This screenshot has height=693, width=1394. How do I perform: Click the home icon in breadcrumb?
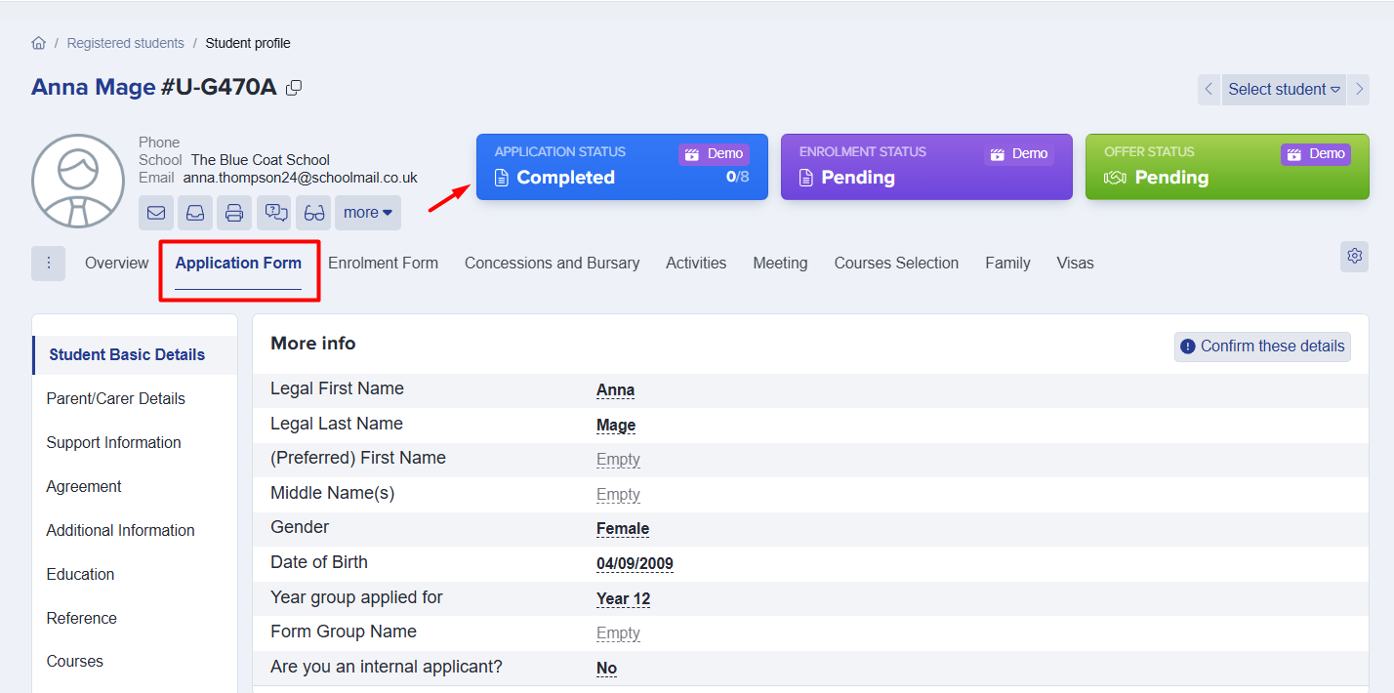coord(39,43)
